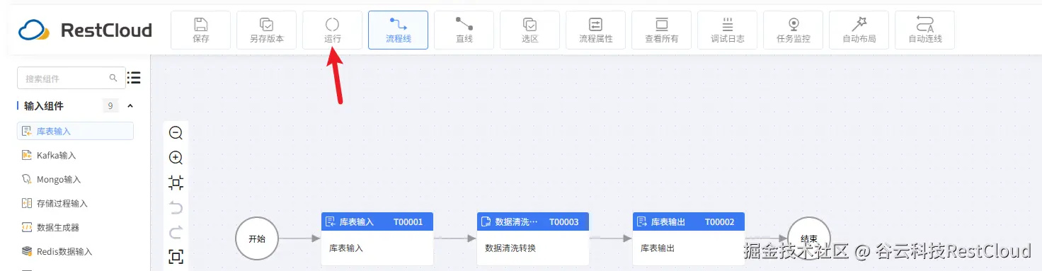Open 流程属性 flow properties
The width and height of the screenshot is (1042, 271).
(596, 30)
